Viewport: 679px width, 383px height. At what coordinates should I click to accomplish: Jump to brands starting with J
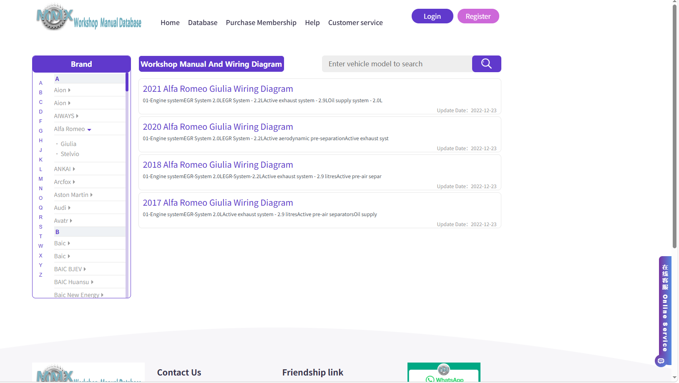pyautogui.click(x=41, y=150)
